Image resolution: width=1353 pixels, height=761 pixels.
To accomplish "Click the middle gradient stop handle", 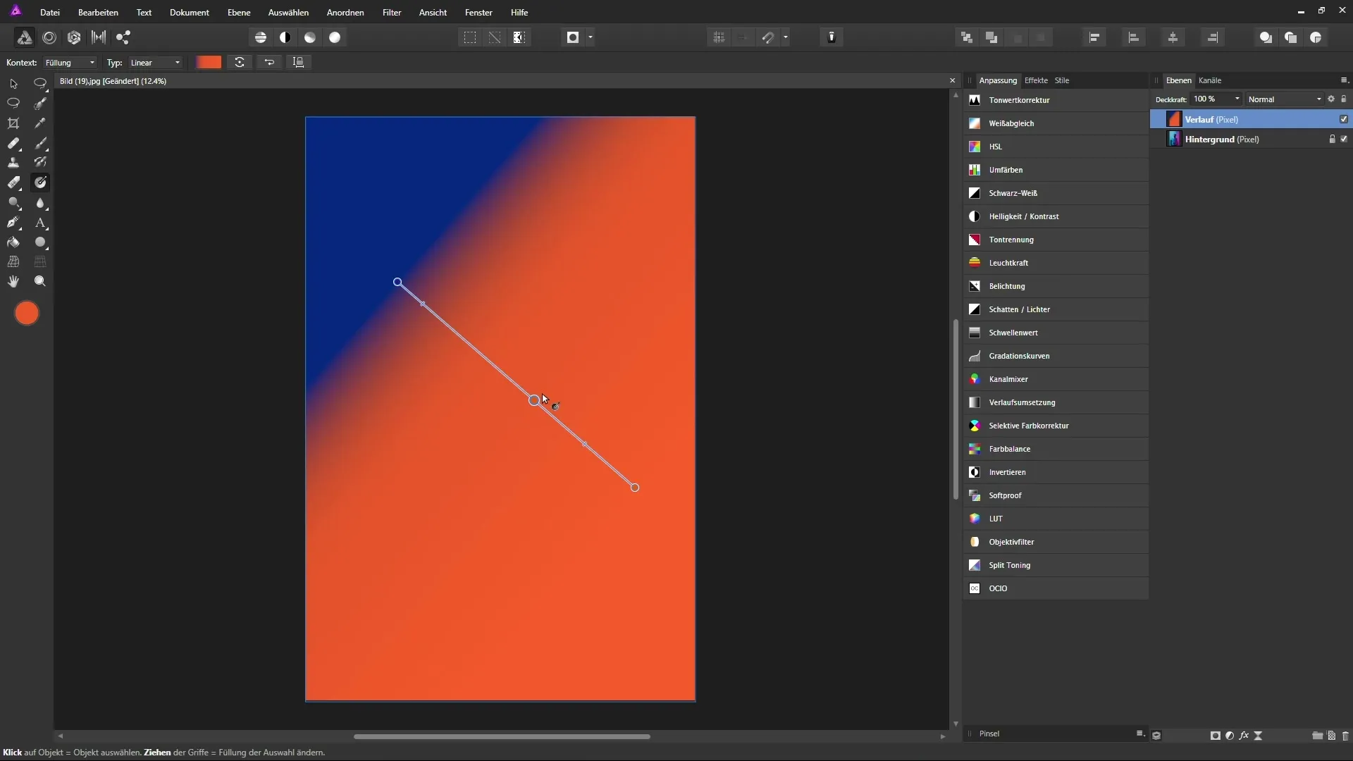I will (x=534, y=400).
